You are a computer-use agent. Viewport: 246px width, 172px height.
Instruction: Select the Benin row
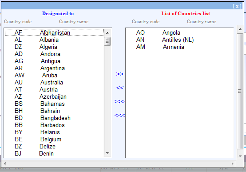tap(54, 153)
